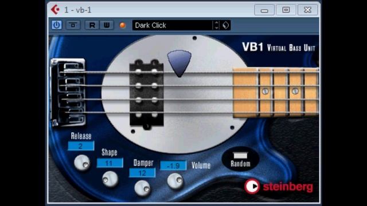Click the bass bridge on the left
The image size is (367, 206).
(x=68, y=92)
